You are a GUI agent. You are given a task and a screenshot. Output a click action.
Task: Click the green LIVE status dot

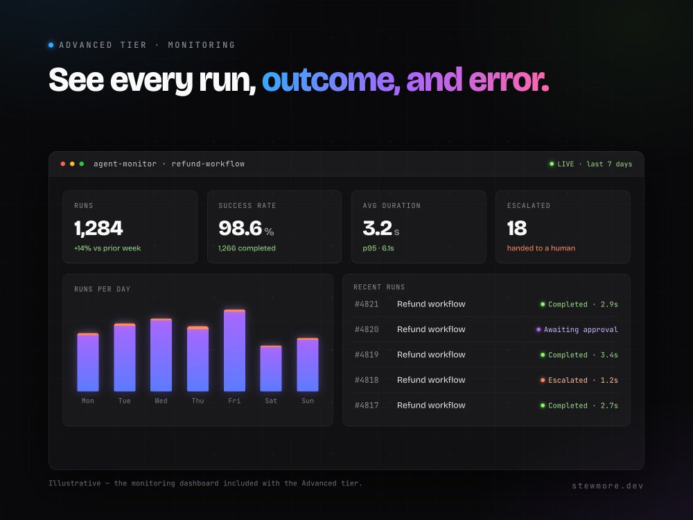click(552, 164)
